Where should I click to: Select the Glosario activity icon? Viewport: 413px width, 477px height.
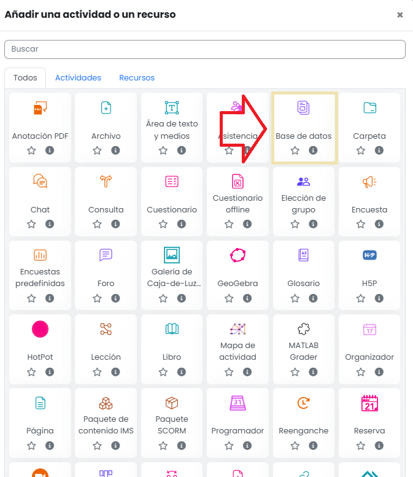tap(303, 255)
